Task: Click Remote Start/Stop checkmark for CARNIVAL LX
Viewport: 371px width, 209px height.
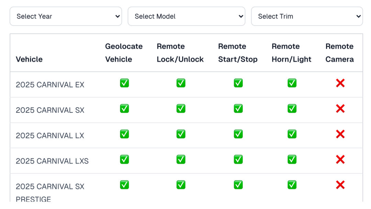Action: (238, 134)
